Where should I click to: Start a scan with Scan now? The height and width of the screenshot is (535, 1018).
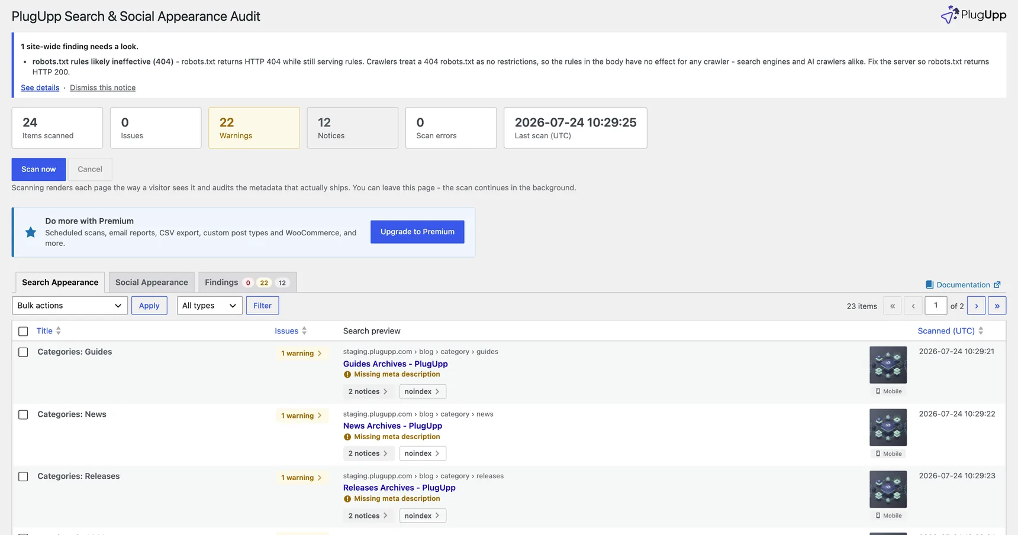[x=38, y=170]
